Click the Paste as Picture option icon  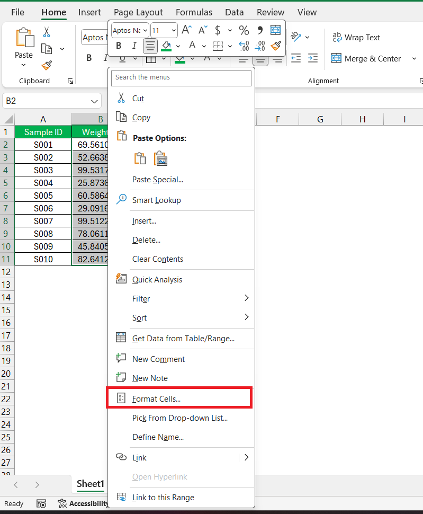pyautogui.click(x=160, y=158)
